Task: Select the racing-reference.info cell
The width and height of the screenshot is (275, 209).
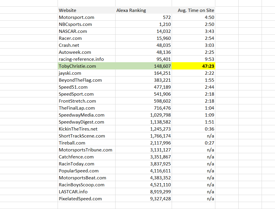Action: tap(86, 59)
